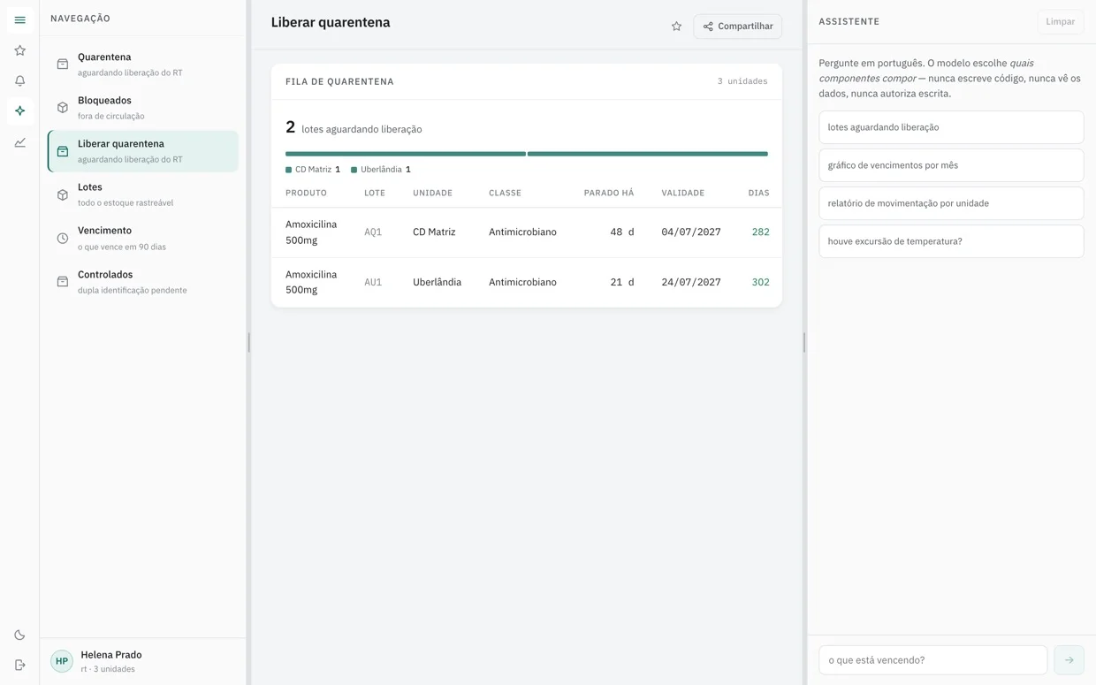Choose 'relatório de movimentação por unidade' suggestion
The height and width of the screenshot is (685, 1096).
click(951, 203)
